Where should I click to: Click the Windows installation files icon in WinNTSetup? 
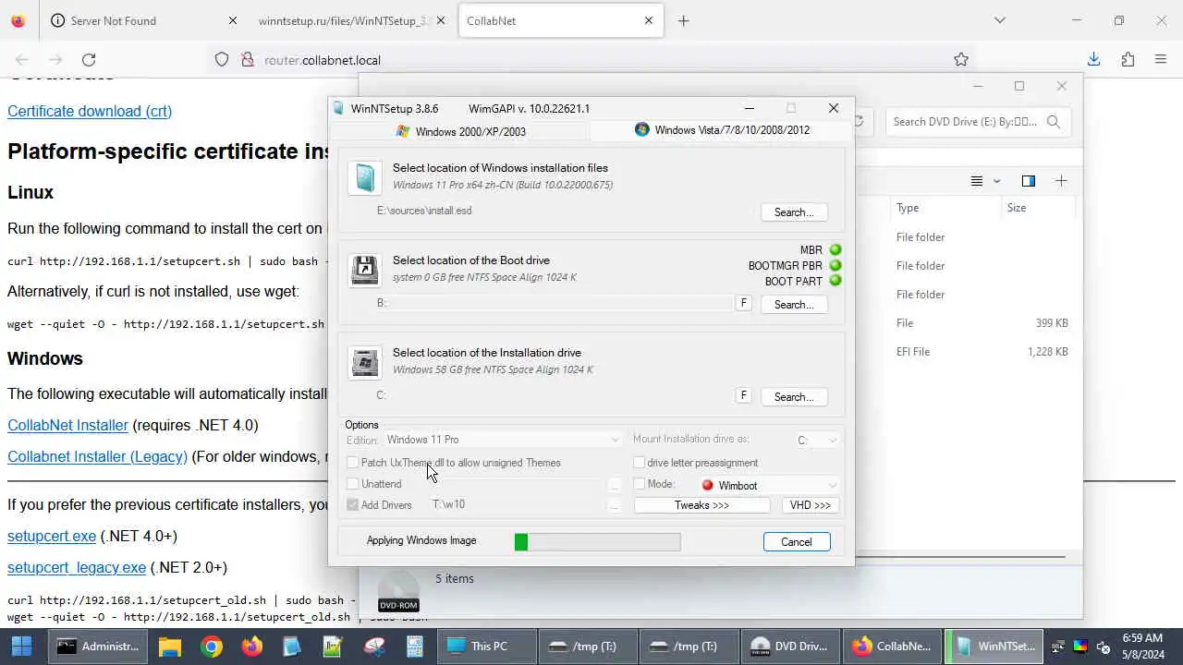click(x=365, y=178)
